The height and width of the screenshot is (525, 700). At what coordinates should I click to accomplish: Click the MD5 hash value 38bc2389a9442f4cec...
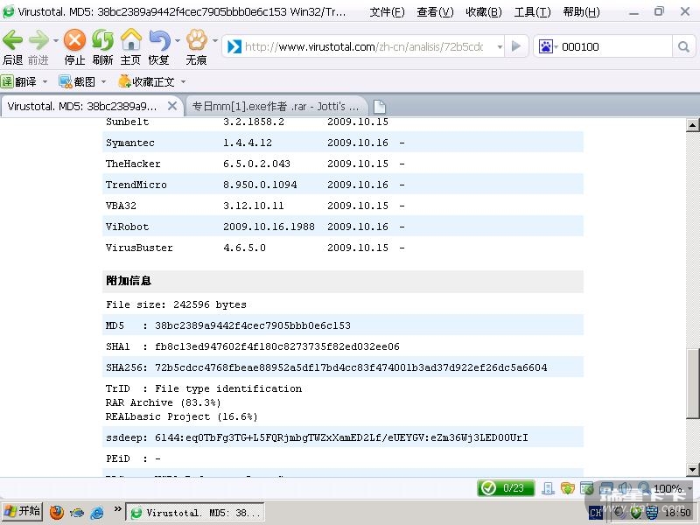253,325
